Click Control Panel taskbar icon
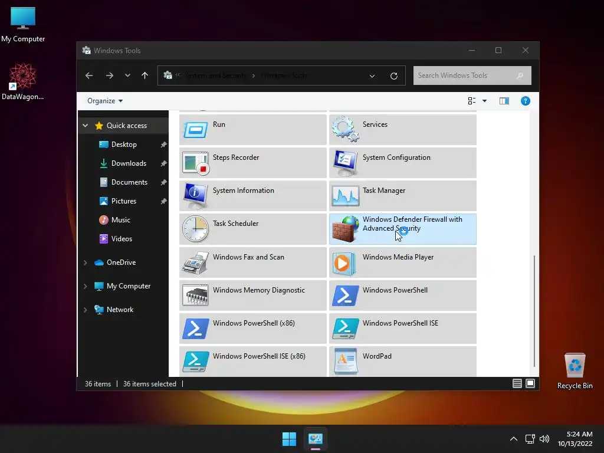 [x=315, y=439]
